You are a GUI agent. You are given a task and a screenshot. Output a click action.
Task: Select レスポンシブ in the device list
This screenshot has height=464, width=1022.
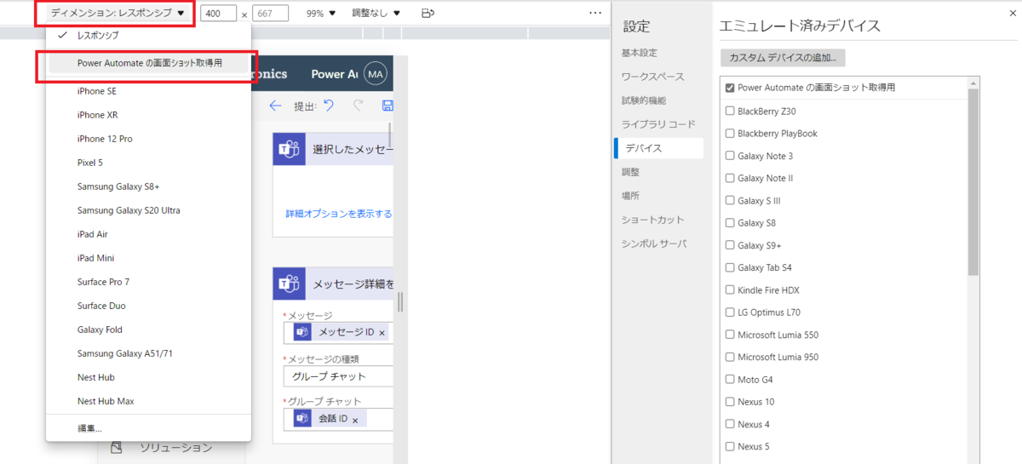(x=148, y=36)
